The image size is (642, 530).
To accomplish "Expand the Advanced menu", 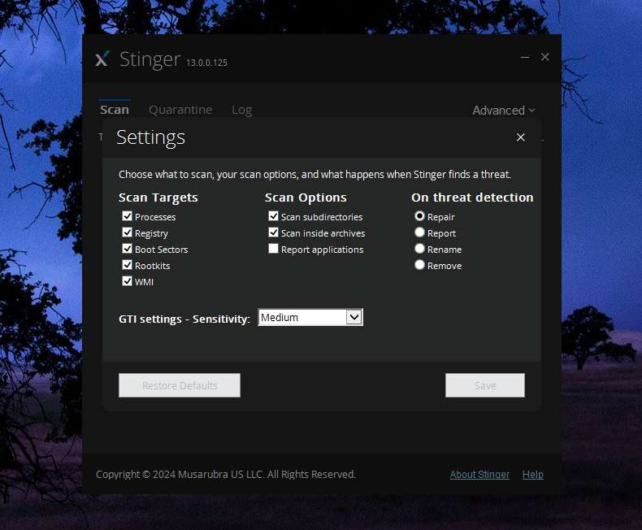I will [504, 111].
